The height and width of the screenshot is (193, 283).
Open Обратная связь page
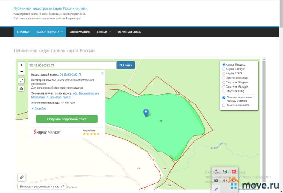(x=129, y=32)
